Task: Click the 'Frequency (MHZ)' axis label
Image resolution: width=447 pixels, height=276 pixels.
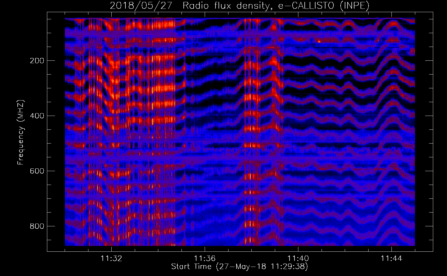Action: (21, 132)
